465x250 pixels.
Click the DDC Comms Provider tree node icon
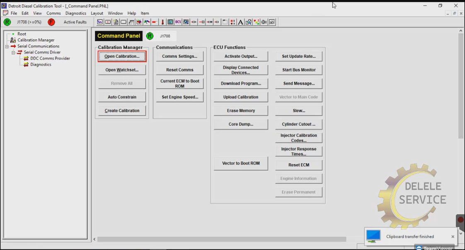pyautogui.click(x=26, y=58)
